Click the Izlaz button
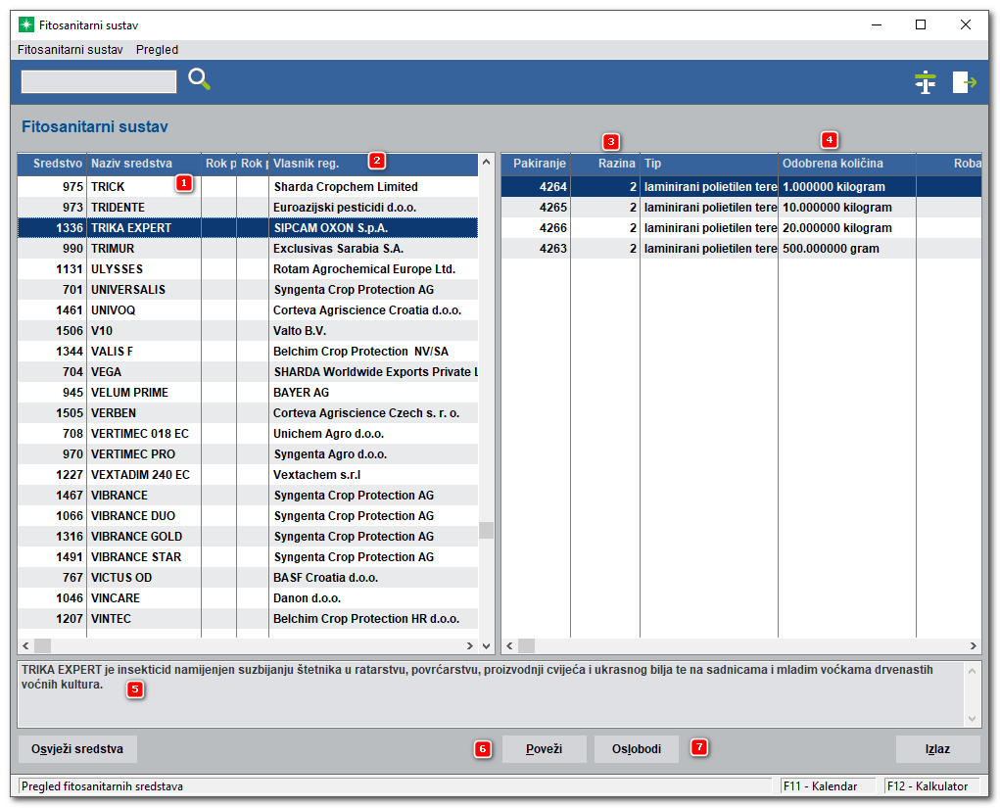The image size is (1000, 808). (937, 748)
